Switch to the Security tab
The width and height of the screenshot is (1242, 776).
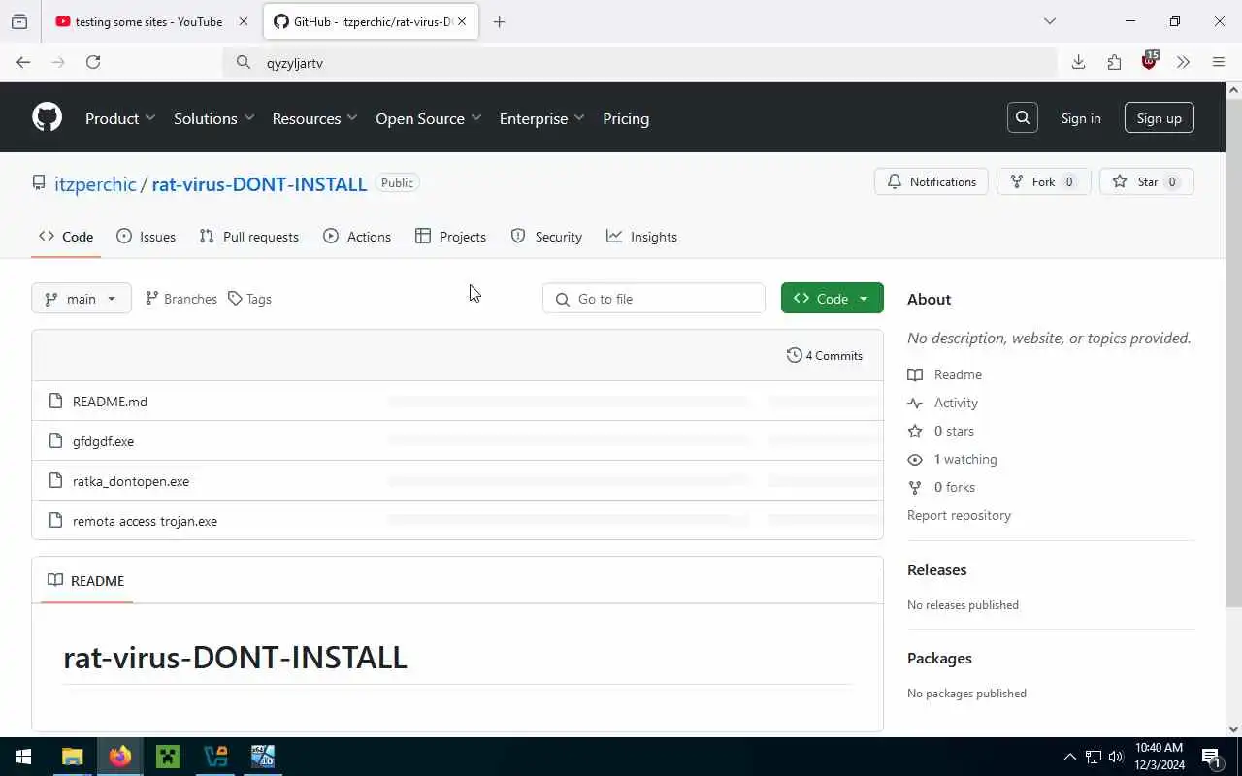click(x=546, y=237)
